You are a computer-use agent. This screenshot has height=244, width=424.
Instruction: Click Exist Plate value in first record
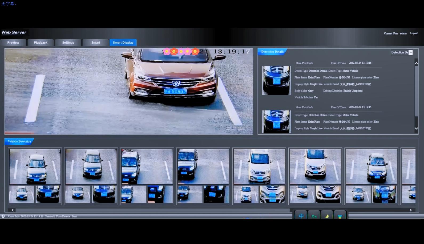[x=314, y=77]
